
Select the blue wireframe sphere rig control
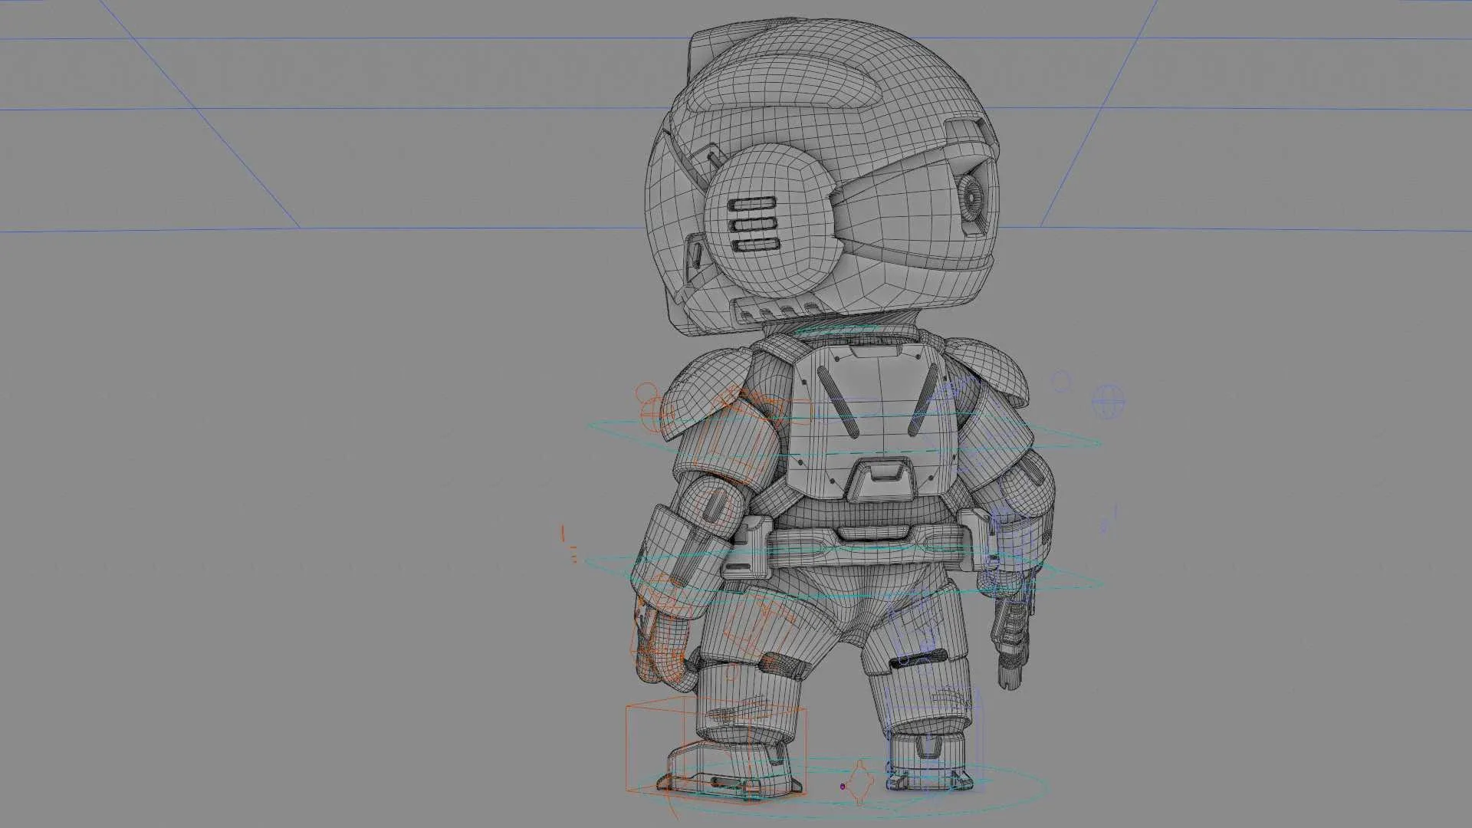[x=1108, y=402]
